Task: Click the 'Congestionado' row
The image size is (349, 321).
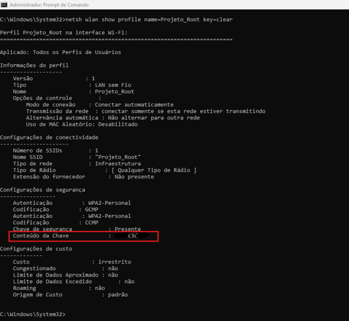Action: [65, 269]
